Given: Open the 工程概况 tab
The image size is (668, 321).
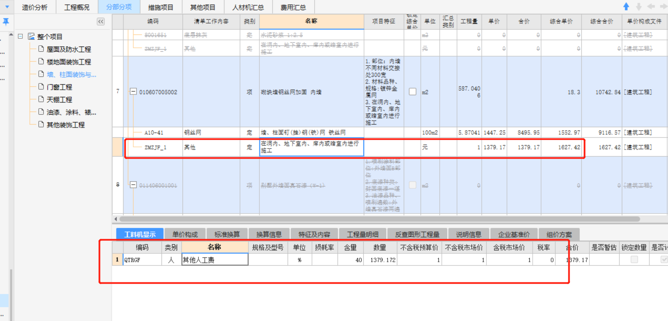Looking at the screenshot, I should click(77, 7).
